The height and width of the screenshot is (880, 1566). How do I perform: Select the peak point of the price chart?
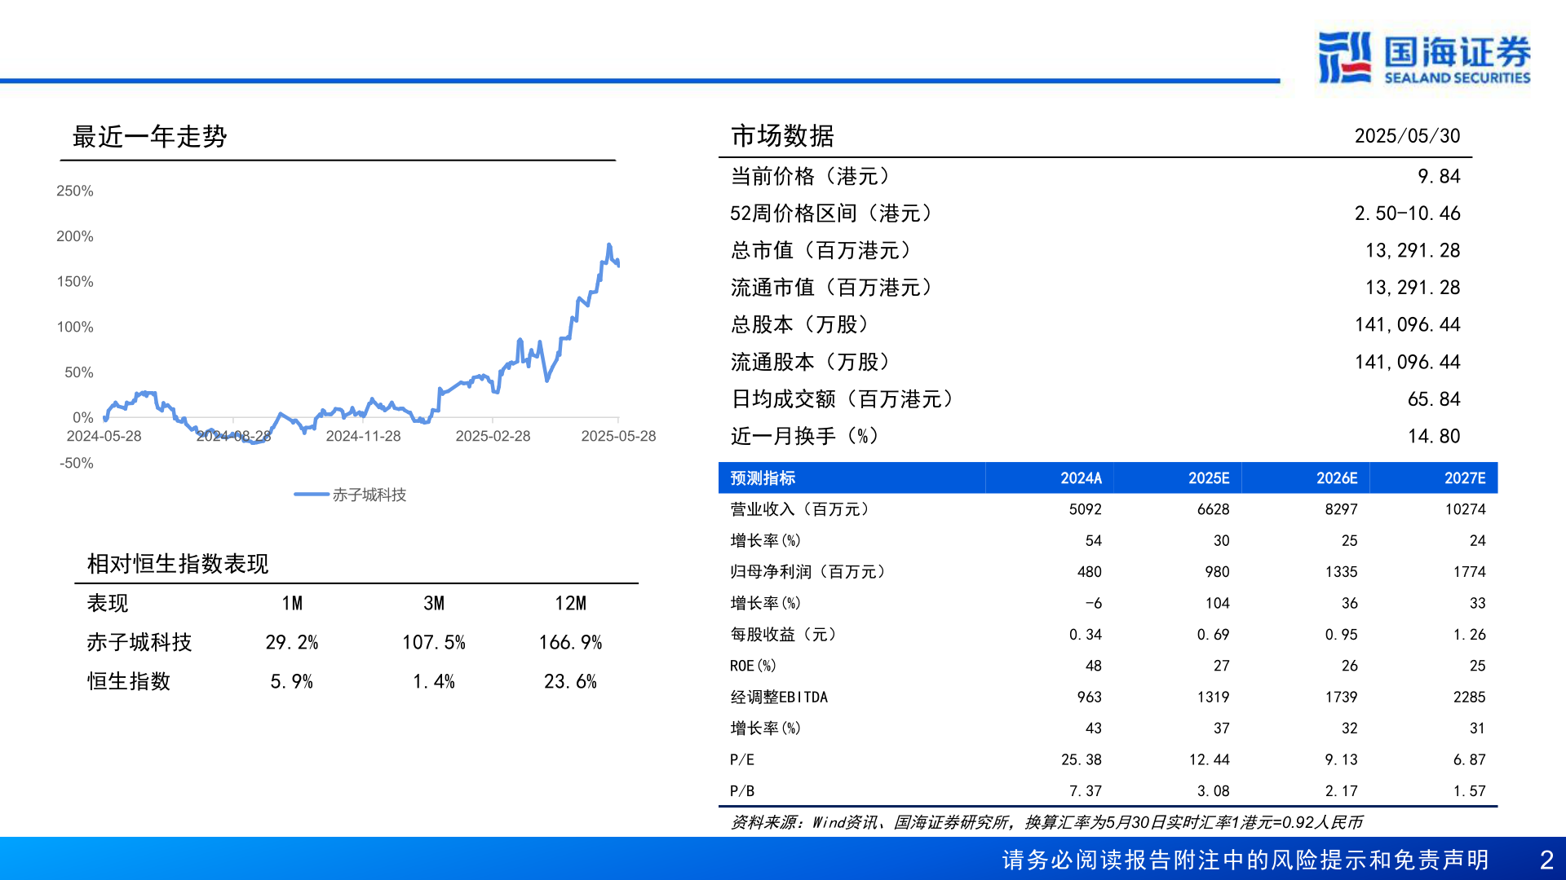click(609, 243)
